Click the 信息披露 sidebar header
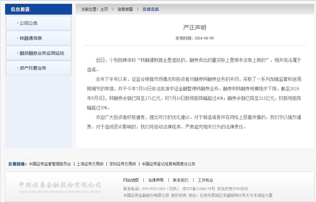 pos(39,9)
